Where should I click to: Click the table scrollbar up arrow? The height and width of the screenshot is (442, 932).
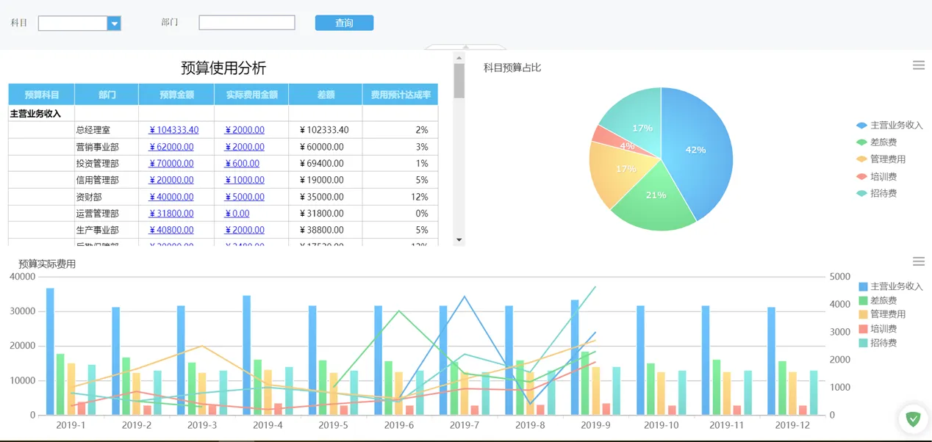coord(459,58)
